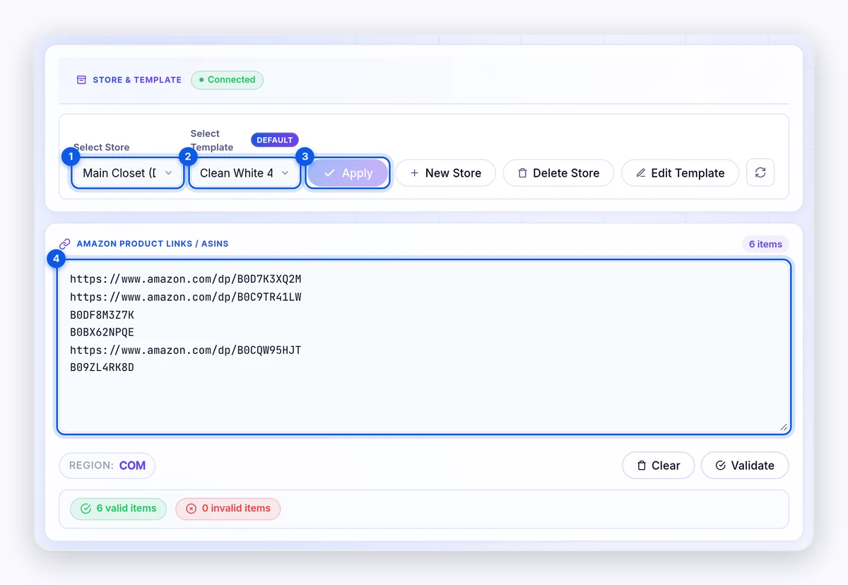Click the 0 invalid items badge
The image size is (848, 585).
228,509
